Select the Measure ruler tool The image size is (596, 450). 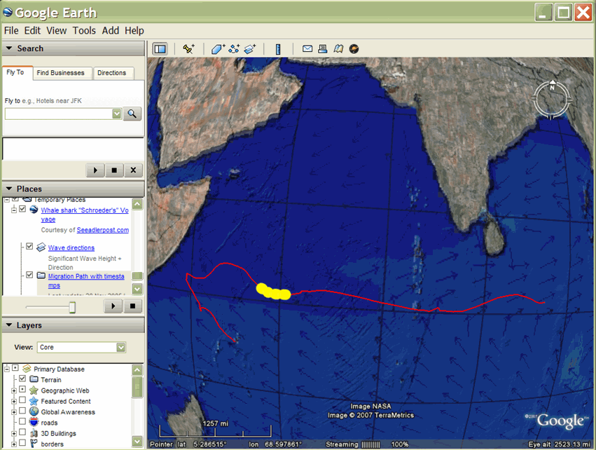278,48
